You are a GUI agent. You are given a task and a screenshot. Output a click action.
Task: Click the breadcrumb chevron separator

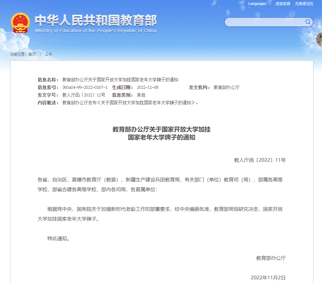(40, 54)
